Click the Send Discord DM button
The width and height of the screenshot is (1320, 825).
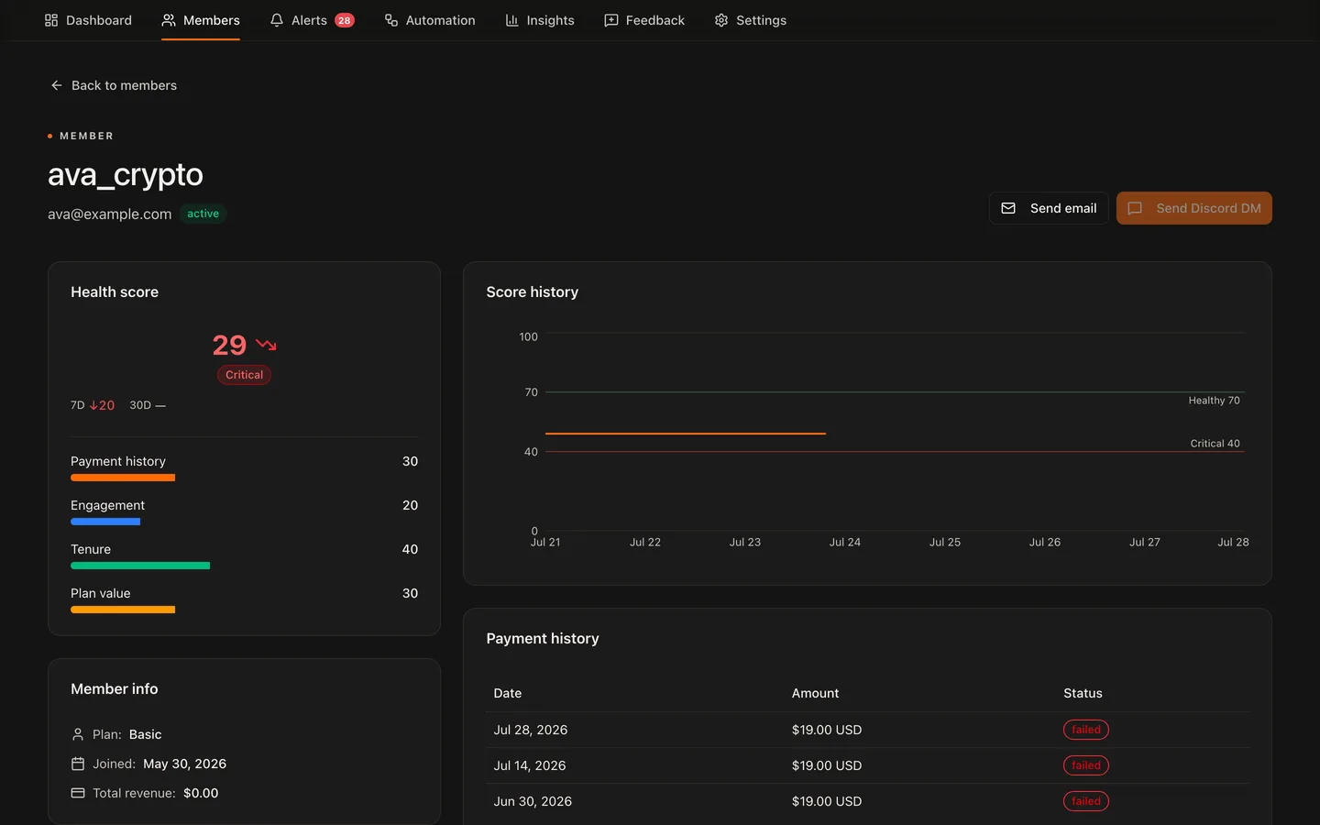(x=1194, y=208)
